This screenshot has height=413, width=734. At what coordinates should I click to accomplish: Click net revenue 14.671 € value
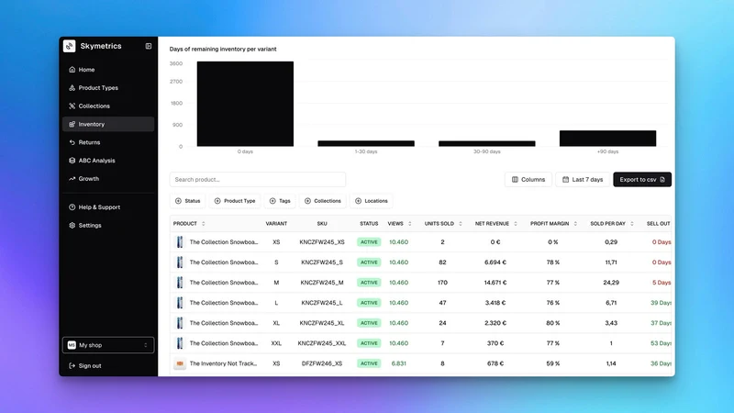tap(495, 283)
